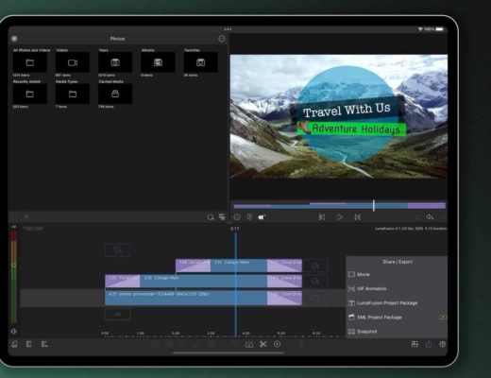Viewport: 491px width, 378px height.
Task: Select purple transition at start of second track
Action: tap(123, 281)
